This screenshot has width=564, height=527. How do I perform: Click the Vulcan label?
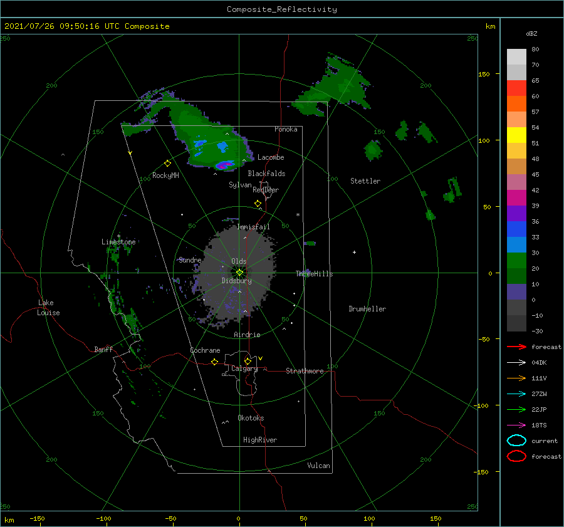tap(319, 466)
